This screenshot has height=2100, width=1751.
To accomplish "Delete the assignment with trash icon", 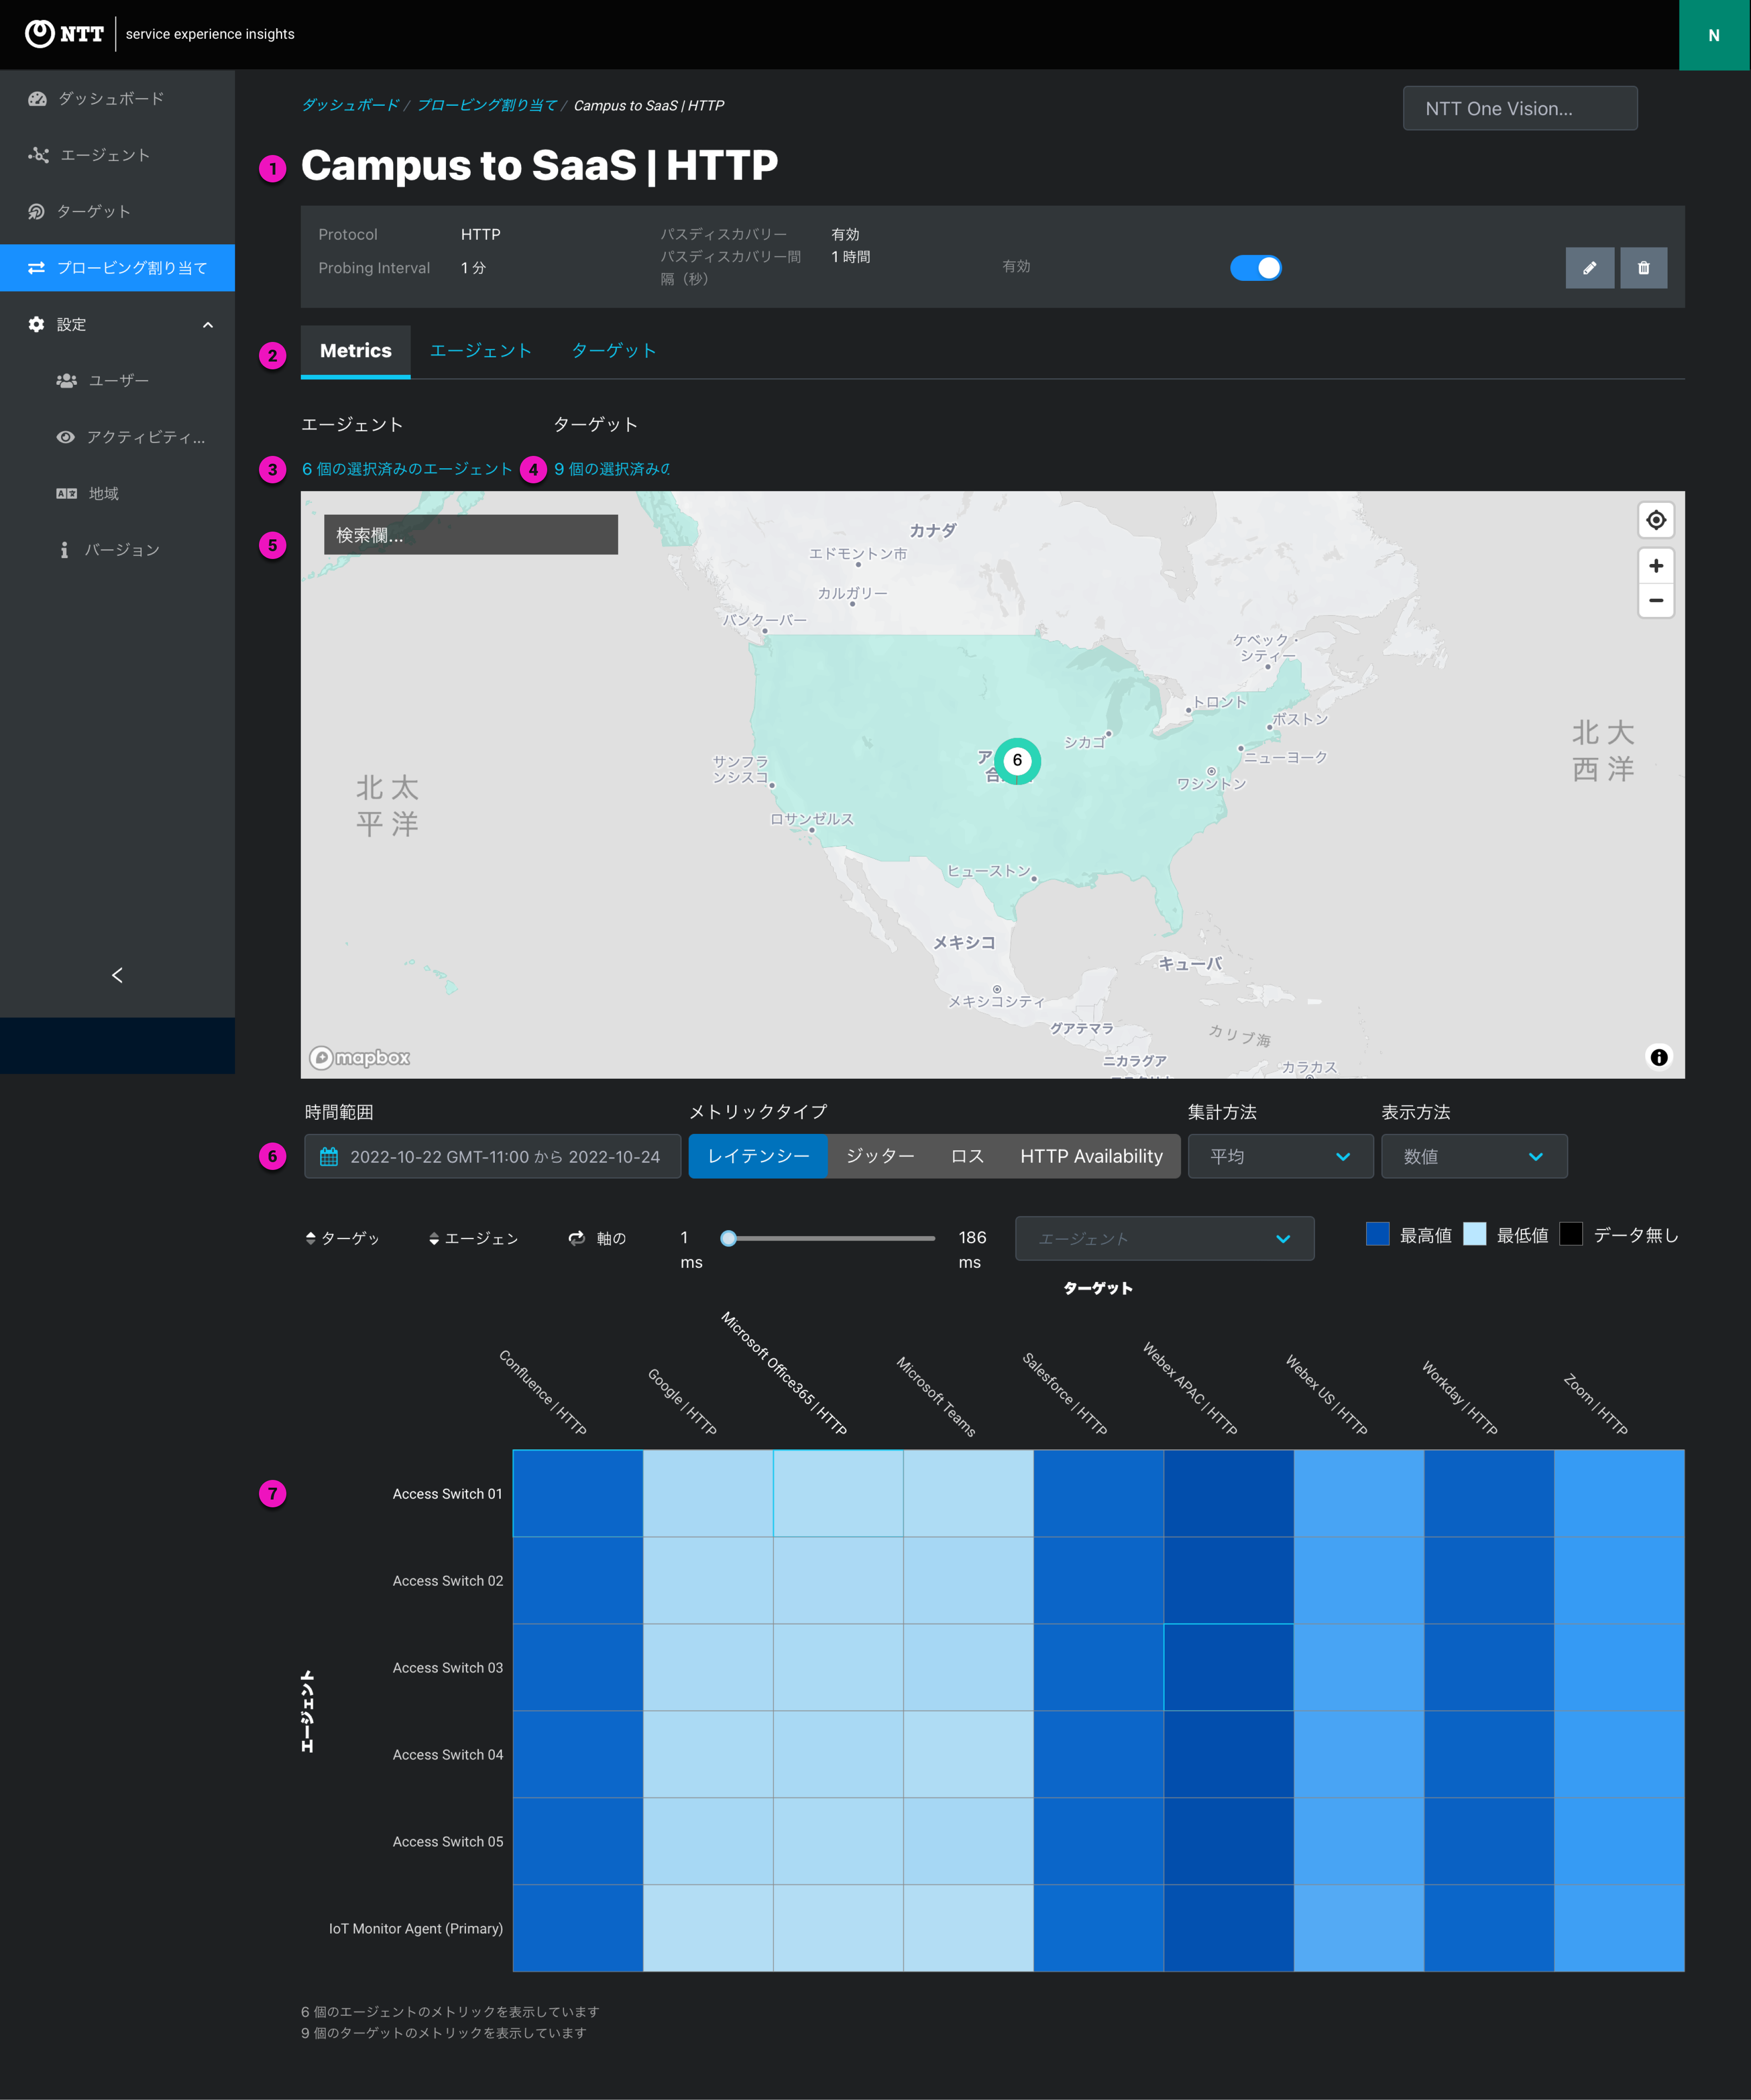I will [1643, 267].
